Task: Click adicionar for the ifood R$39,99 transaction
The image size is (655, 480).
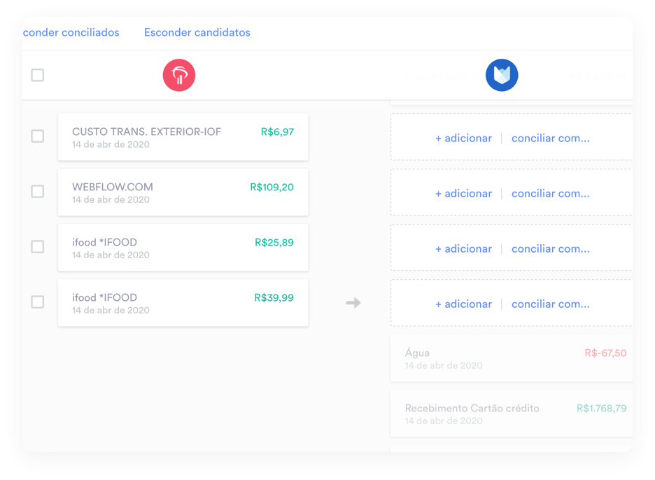Action: pyautogui.click(x=464, y=304)
